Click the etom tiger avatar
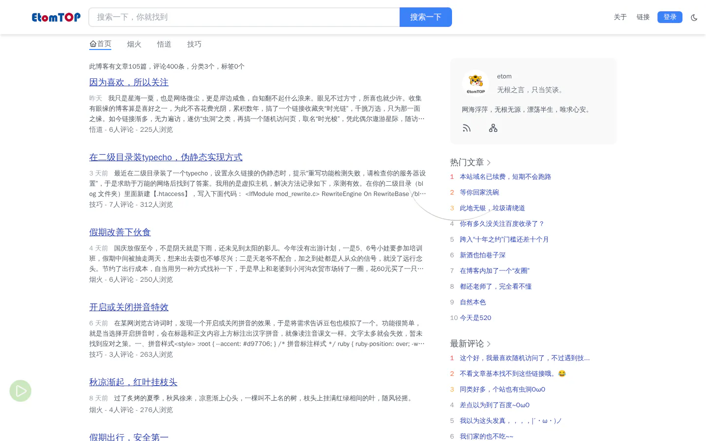 pos(476,83)
